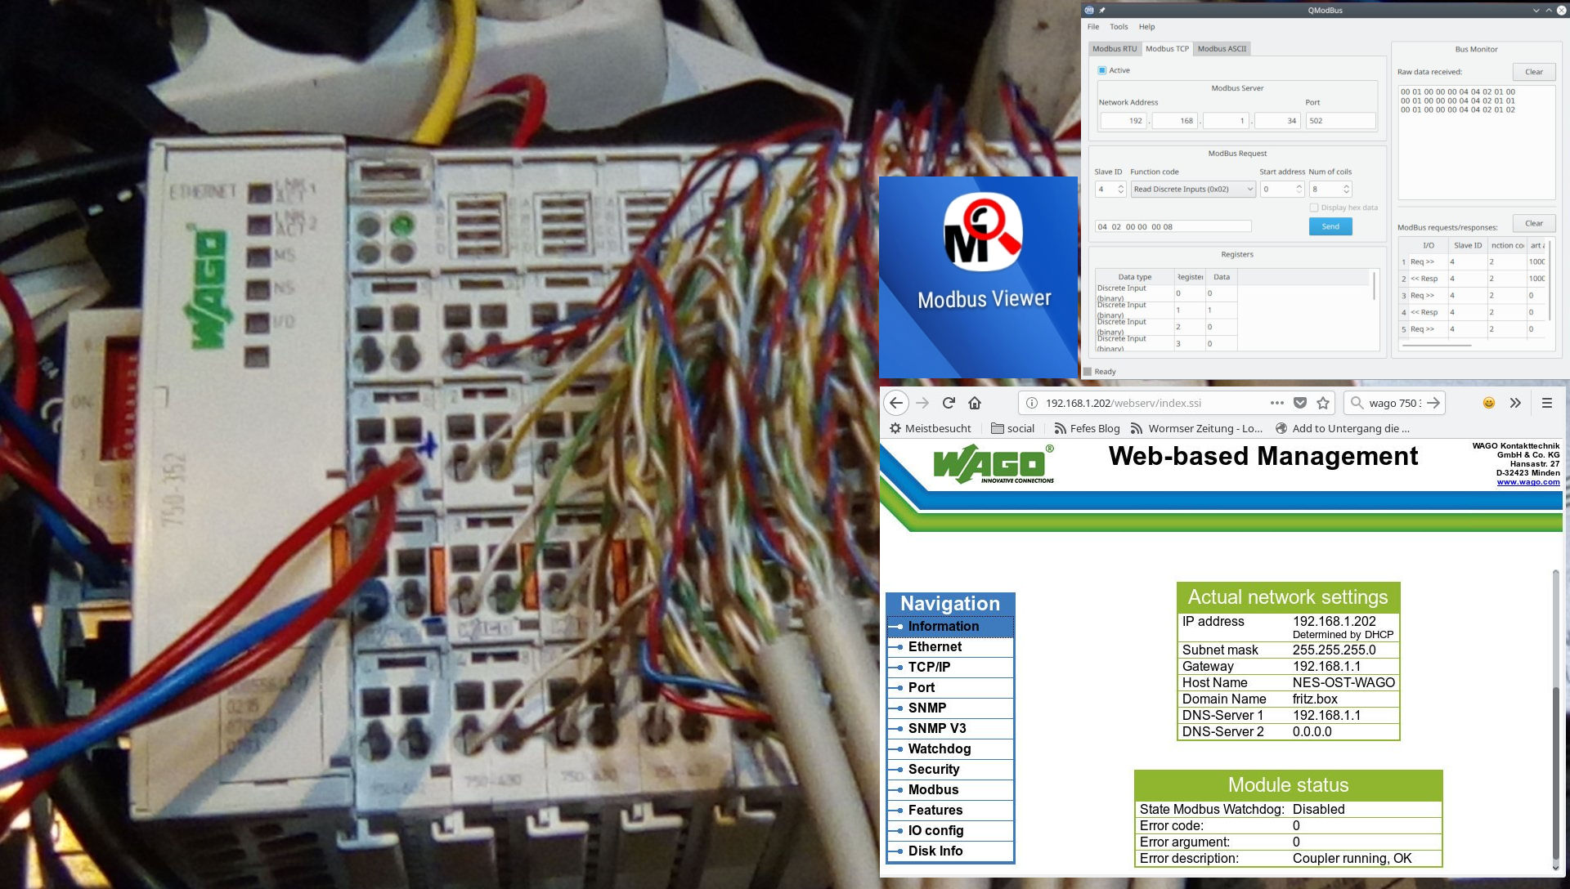Click the Fefes Blog RSS feed icon
The image size is (1570, 889).
(x=1060, y=428)
